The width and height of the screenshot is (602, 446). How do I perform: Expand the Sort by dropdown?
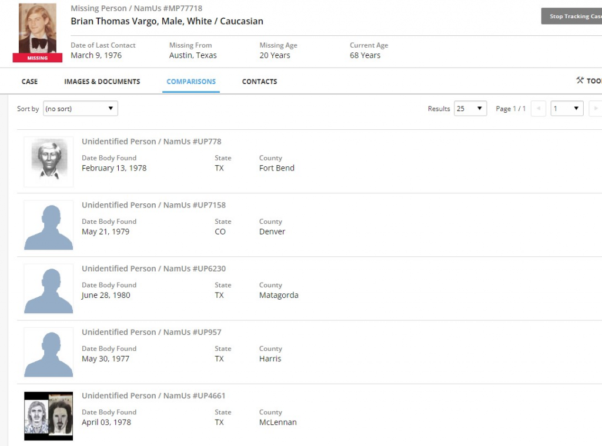point(81,109)
